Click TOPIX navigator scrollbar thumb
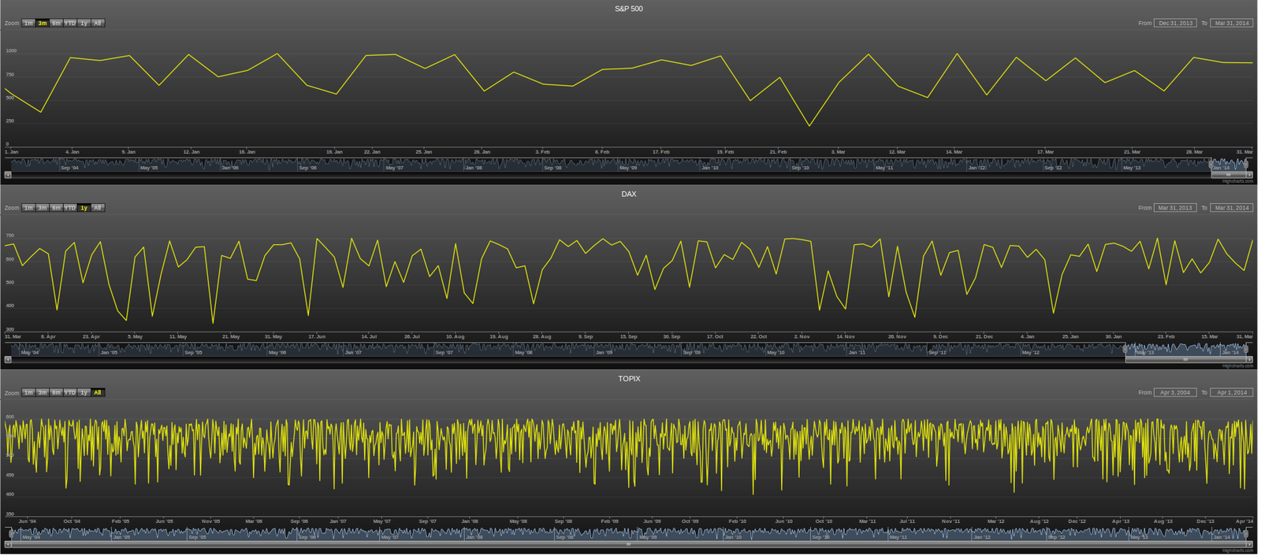 point(629,544)
